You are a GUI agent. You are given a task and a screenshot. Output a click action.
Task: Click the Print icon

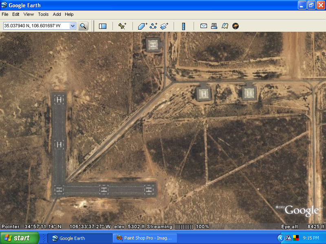214,26
